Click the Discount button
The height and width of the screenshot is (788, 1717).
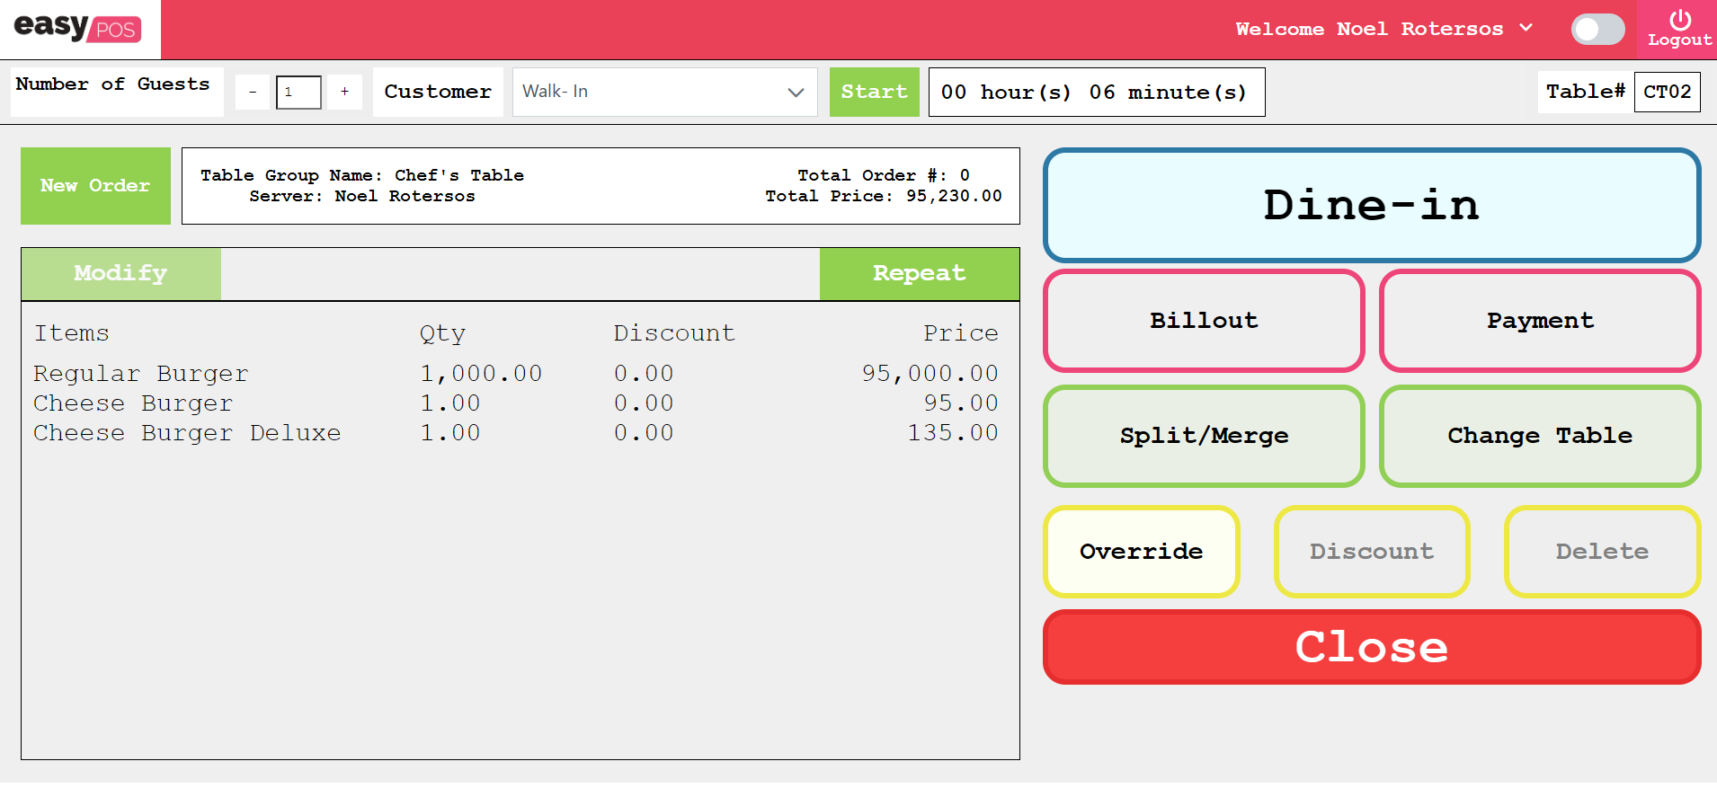[1372, 551]
